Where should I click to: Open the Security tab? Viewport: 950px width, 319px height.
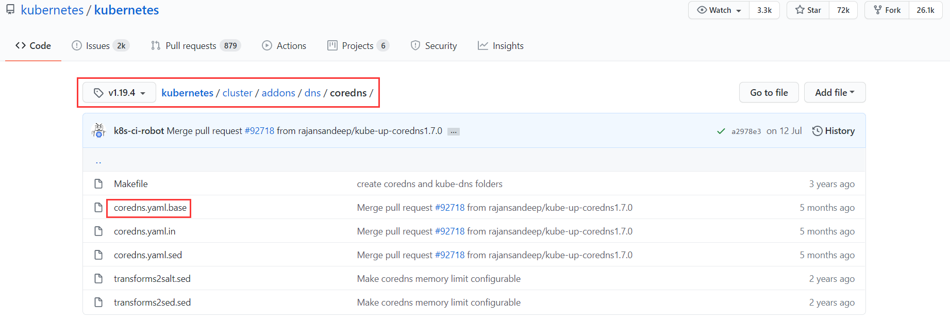tap(434, 45)
